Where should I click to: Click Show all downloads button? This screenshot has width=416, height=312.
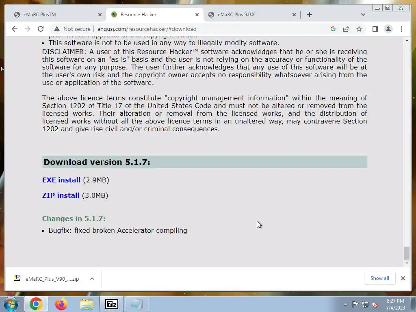click(380, 278)
